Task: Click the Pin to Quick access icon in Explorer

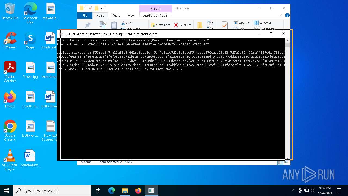Action: coord(88,25)
